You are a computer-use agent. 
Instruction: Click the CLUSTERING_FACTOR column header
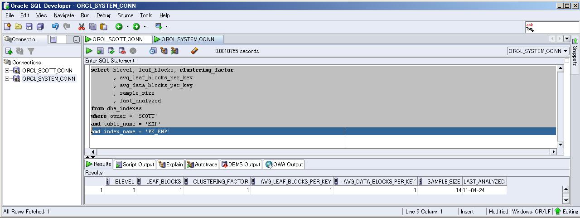[220, 182]
